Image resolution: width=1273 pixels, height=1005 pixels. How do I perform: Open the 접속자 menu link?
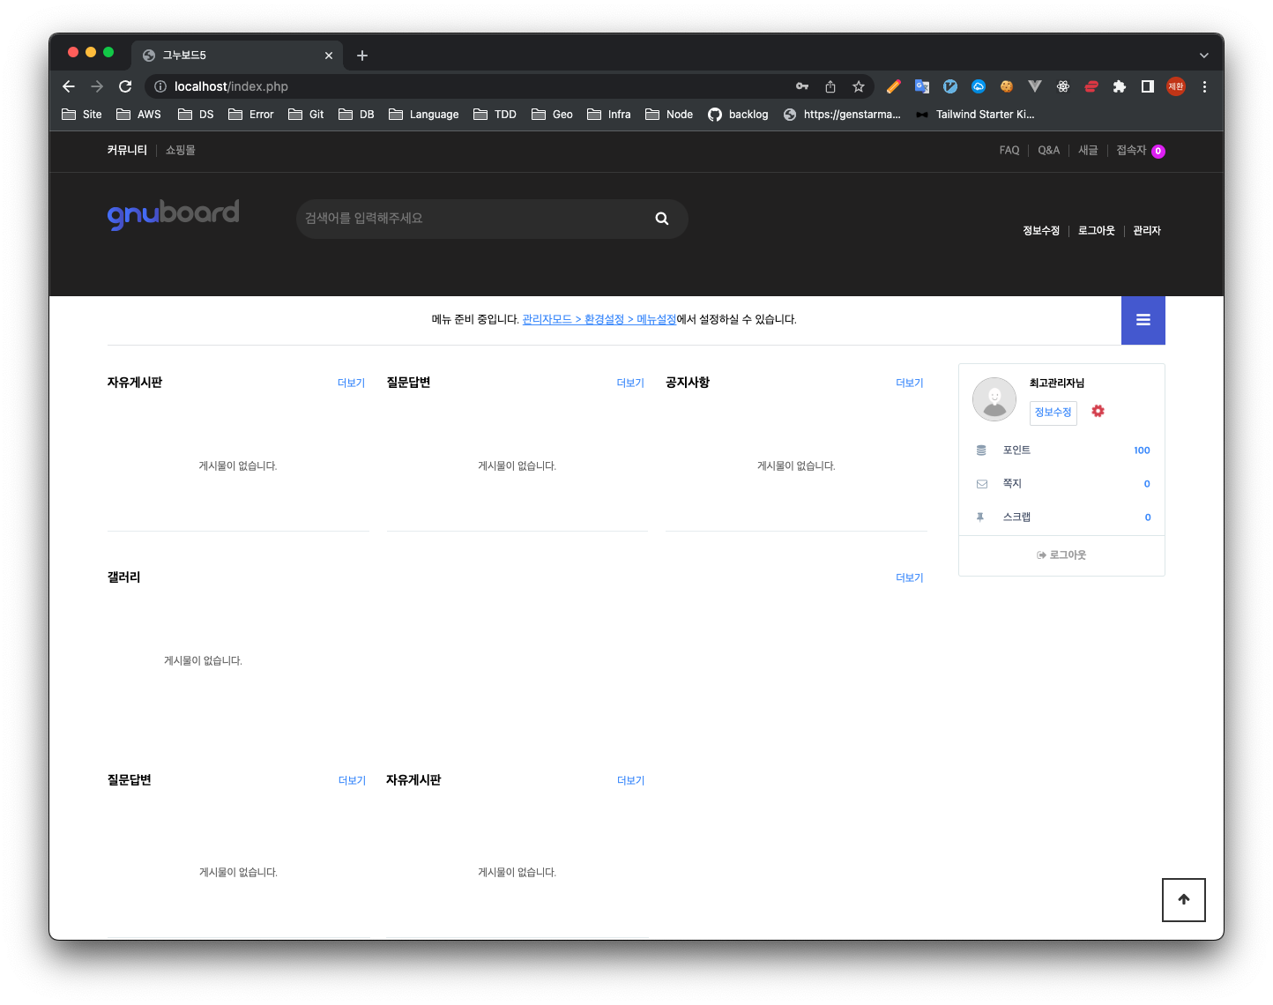click(x=1141, y=151)
